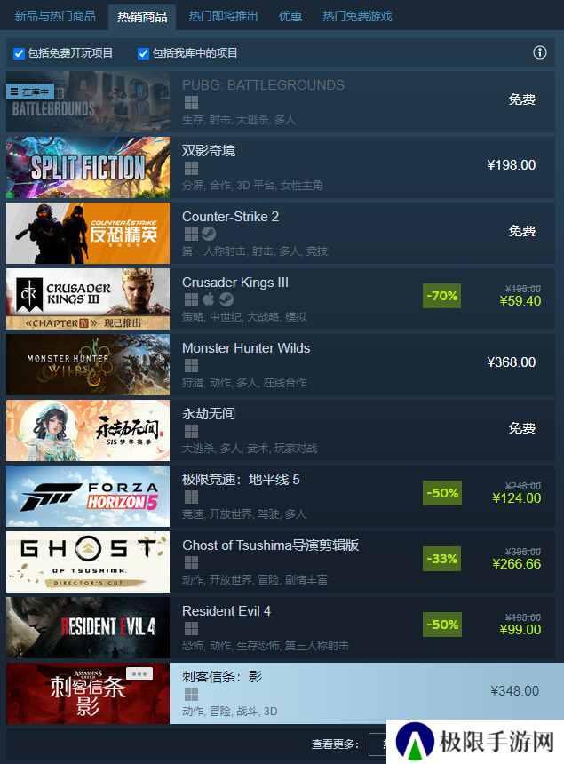This screenshot has width=564, height=764.
Task: Click Windows icon under Monster Hunter Wilds
Action: point(192,365)
